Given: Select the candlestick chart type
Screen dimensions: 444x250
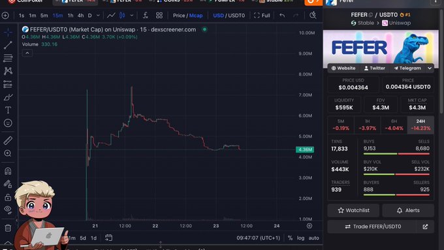Looking at the screenshot, I should [122, 15].
